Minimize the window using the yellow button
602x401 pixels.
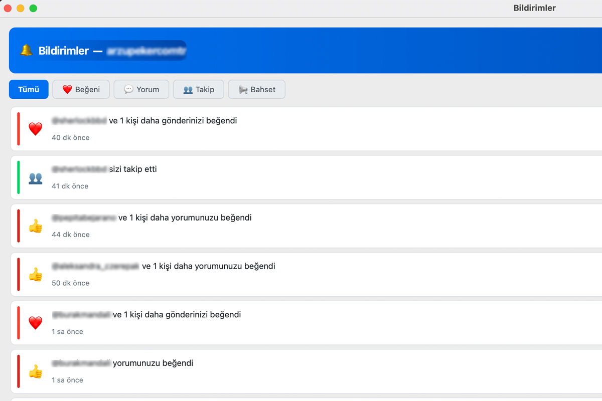tap(21, 8)
